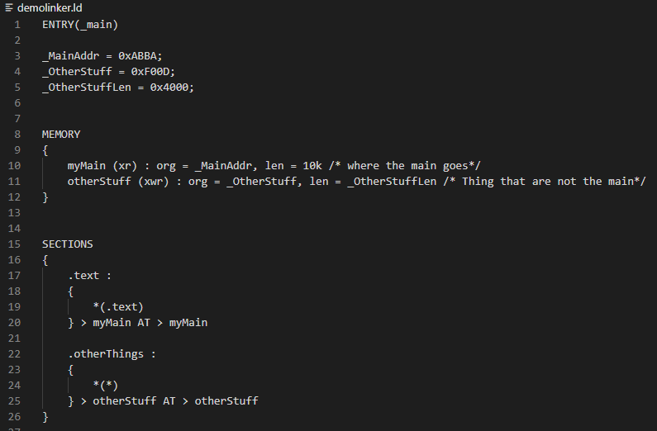Click the file icon beside demolinker.ld
The width and height of the screenshot is (657, 431).
pos(9,7)
